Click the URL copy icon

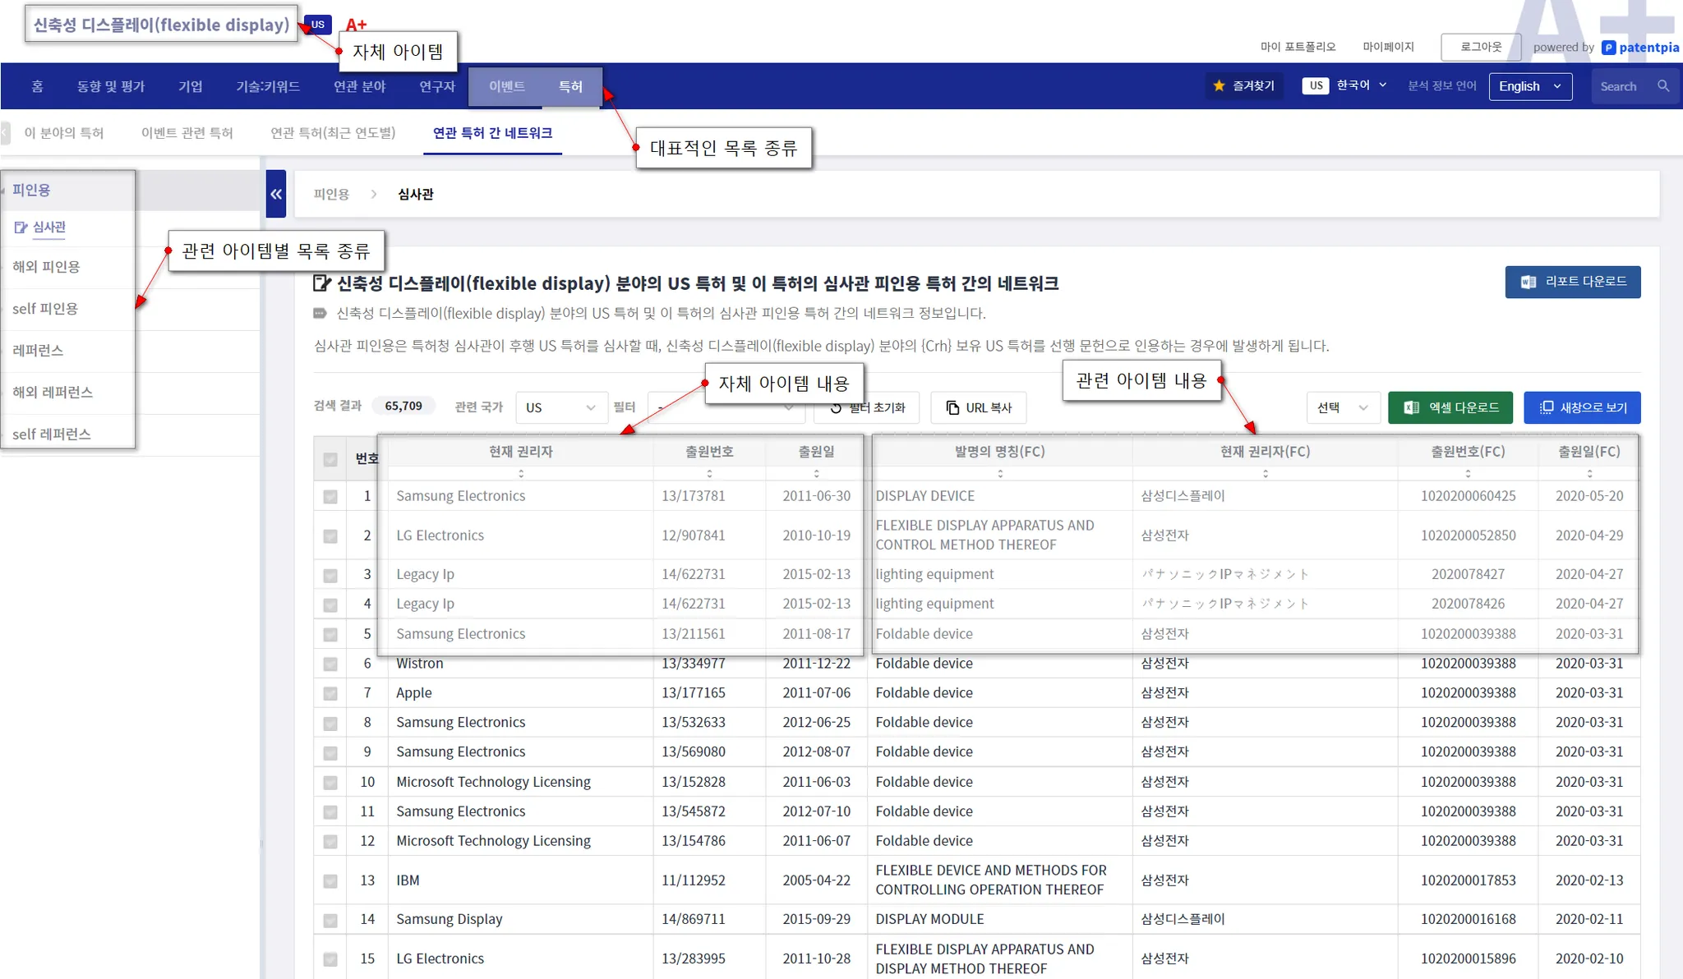(952, 407)
